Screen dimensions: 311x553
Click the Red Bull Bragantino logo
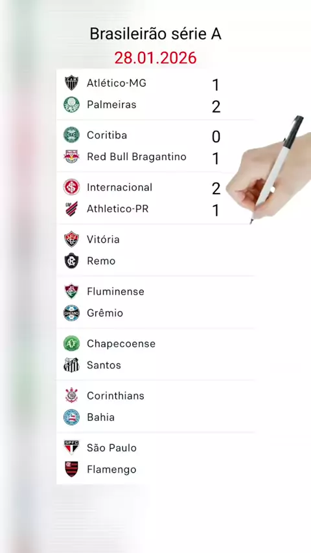point(71,157)
